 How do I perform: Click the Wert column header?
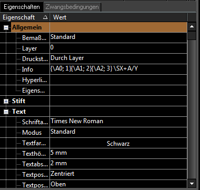point(118,17)
